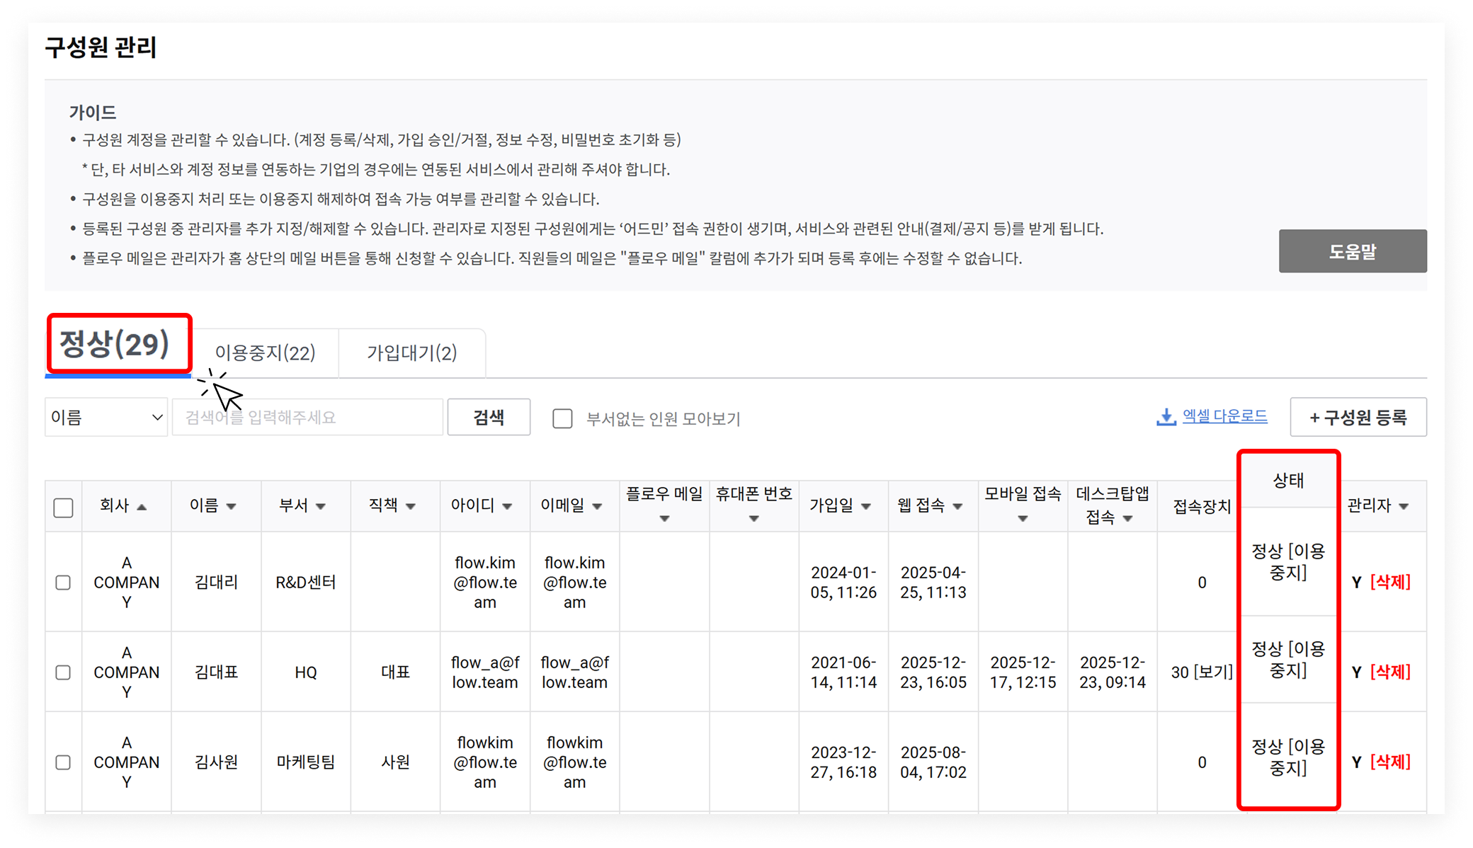The image size is (1473, 848).
Task: Check the 부서없는 인원 모아보기 checkbox
Action: pos(562,418)
